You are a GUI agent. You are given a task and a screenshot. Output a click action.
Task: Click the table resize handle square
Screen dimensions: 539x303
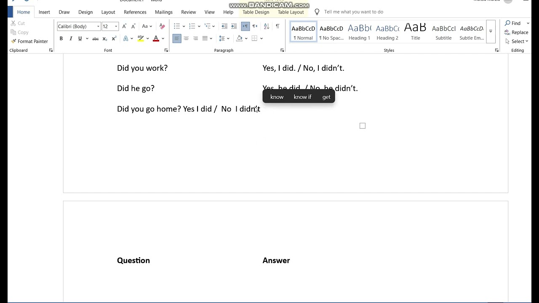click(363, 126)
